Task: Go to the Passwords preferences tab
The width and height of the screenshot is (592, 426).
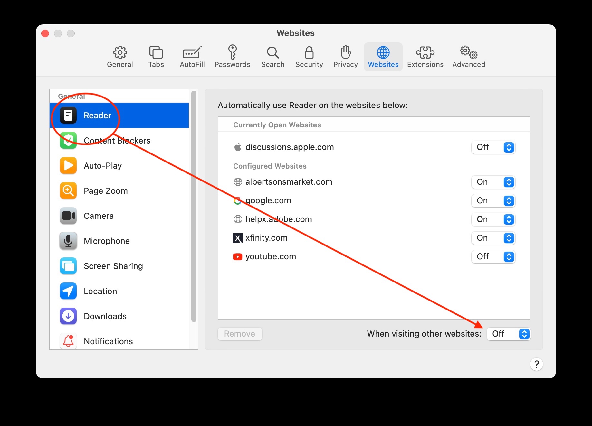Action: click(232, 57)
